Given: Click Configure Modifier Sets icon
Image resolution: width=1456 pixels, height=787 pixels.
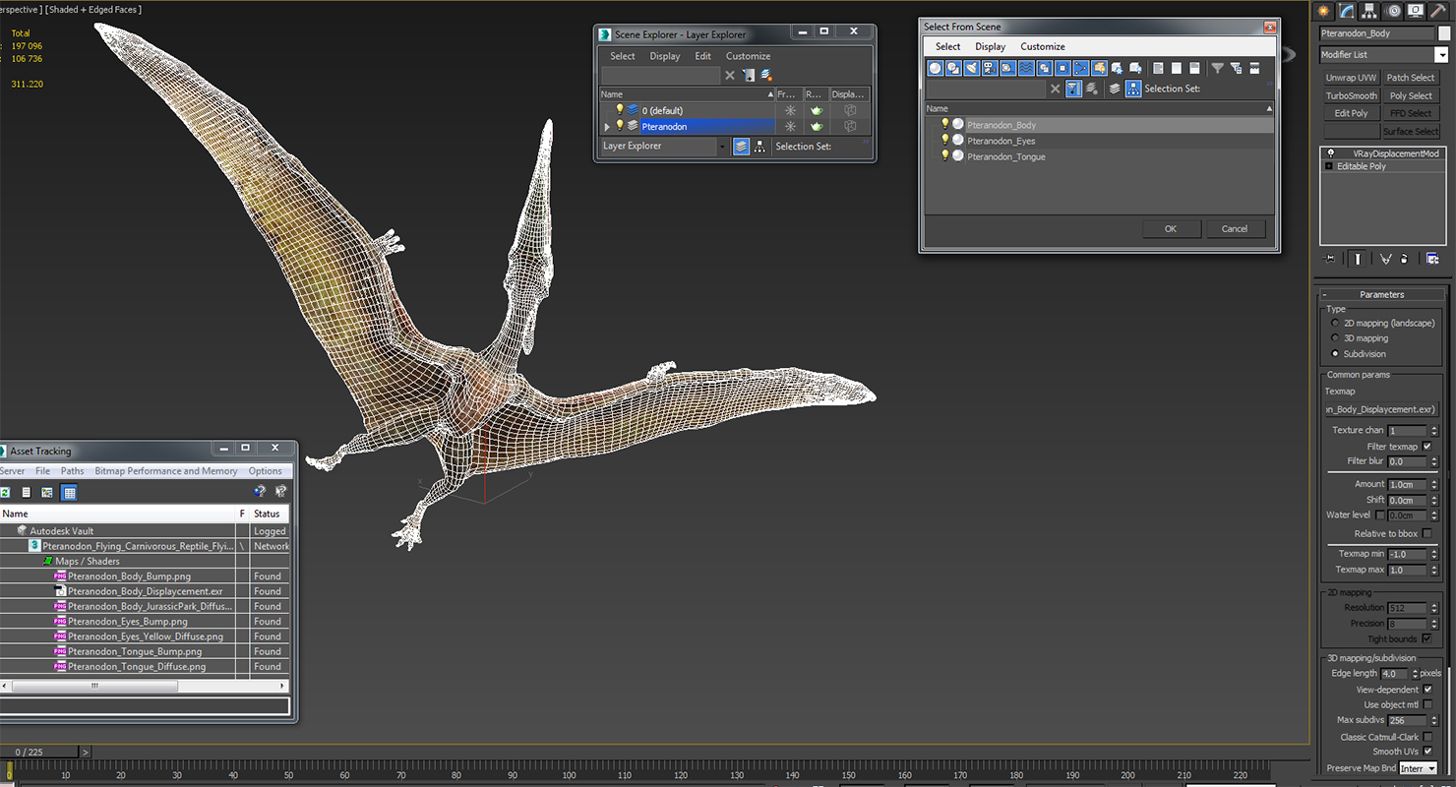Looking at the screenshot, I should pos(1432,259).
